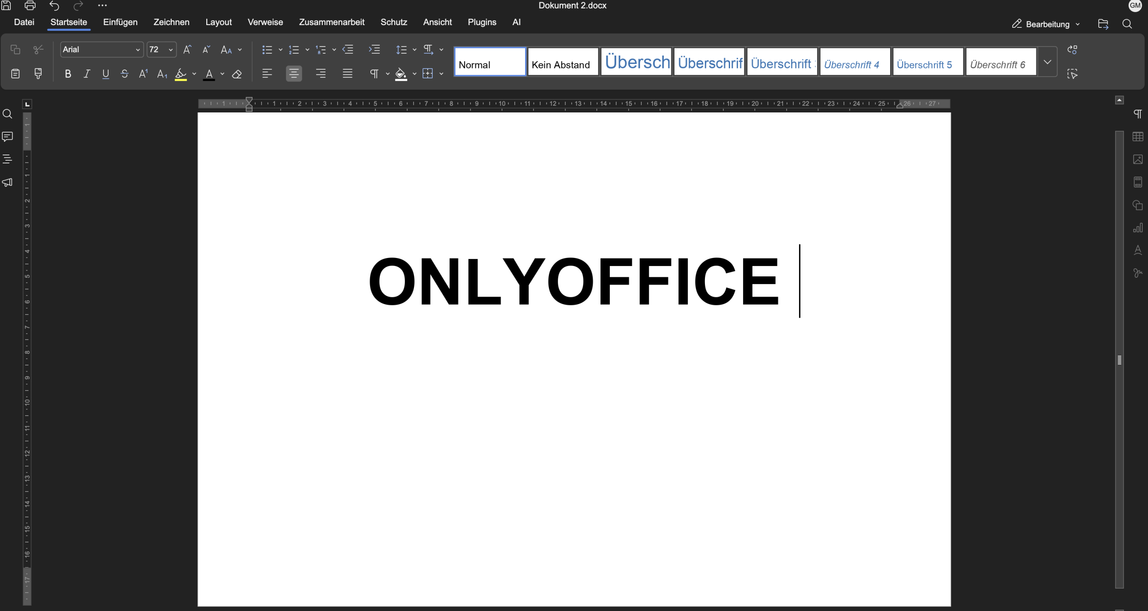1148x611 pixels.
Task: Apply Kein Abstand style
Action: coord(563,62)
